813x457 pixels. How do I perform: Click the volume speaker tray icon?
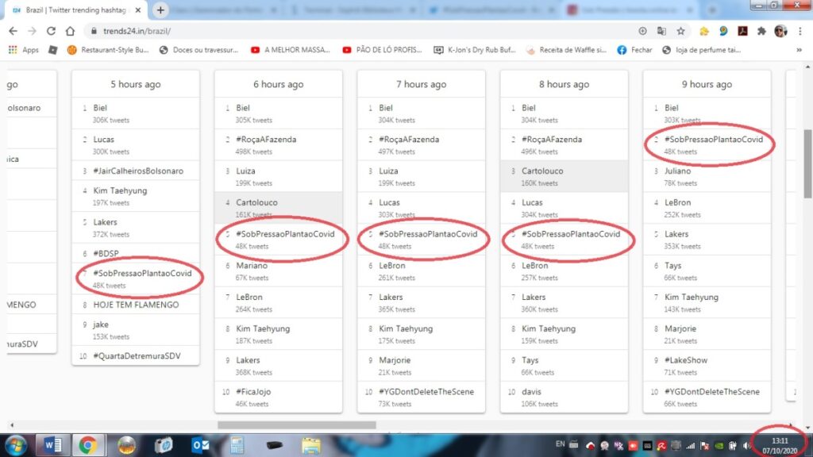746,446
